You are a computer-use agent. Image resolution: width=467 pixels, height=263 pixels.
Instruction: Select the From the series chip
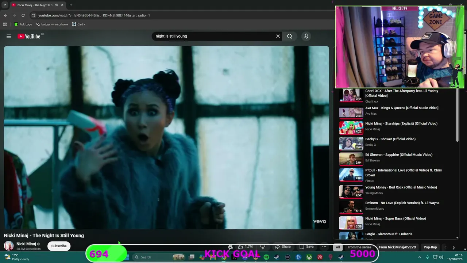click(x=359, y=247)
